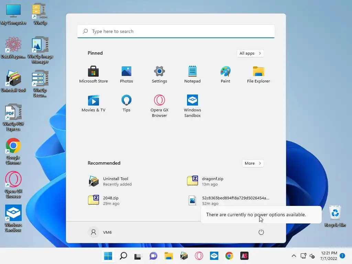Image resolution: width=352 pixels, height=264 pixels.
Task: Click the network tray icon
Action: pos(304,256)
